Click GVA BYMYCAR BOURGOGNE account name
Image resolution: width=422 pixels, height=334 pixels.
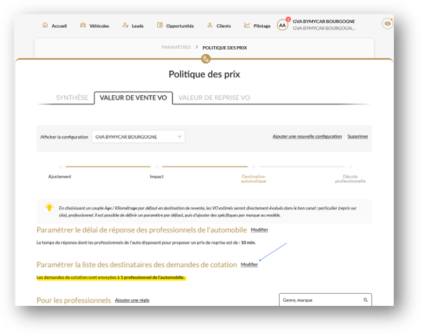[x=324, y=21]
